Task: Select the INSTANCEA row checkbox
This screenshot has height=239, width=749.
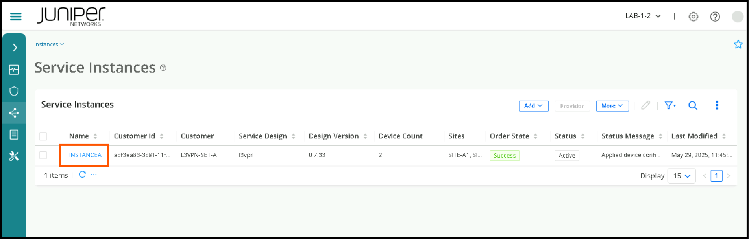Action: coord(43,155)
